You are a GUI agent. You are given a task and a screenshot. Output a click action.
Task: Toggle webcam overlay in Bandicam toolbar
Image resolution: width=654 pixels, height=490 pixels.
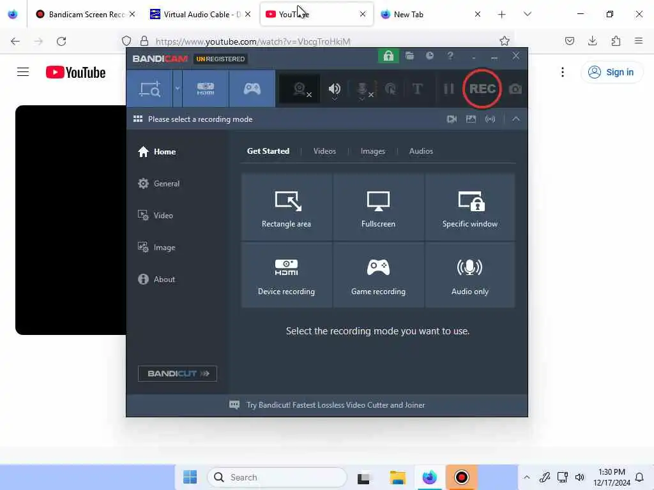300,89
